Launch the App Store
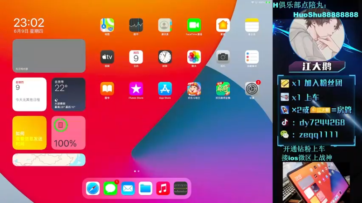The height and width of the screenshot is (203, 362). coord(165,88)
